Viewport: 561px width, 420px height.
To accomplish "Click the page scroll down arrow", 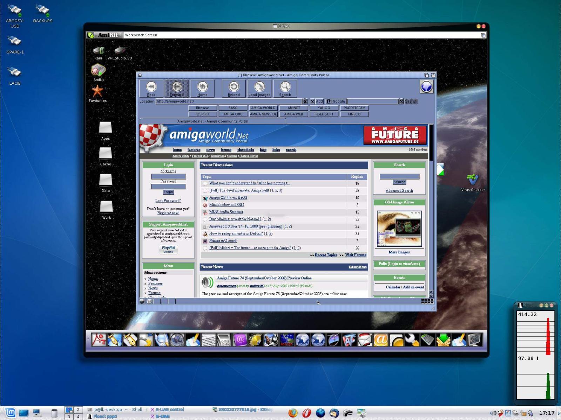I will click(431, 296).
